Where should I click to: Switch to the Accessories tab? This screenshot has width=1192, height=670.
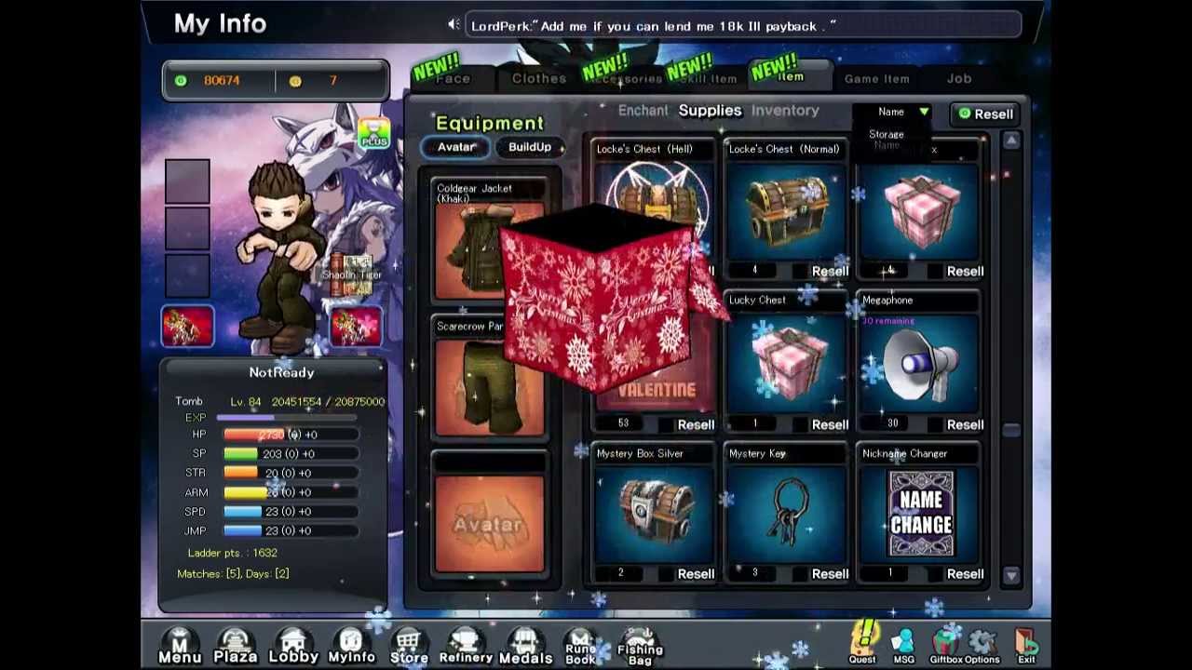pos(624,79)
